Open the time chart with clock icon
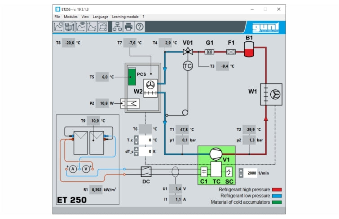The width and height of the screenshot is (339, 219). tap(58, 27)
